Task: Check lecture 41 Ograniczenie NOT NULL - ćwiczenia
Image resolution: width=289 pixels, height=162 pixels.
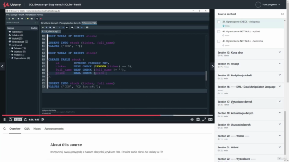Action: [x=219, y=41]
